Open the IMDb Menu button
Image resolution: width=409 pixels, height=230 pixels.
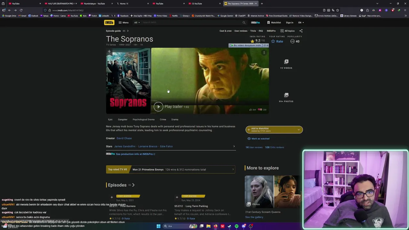tap(123, 22)
